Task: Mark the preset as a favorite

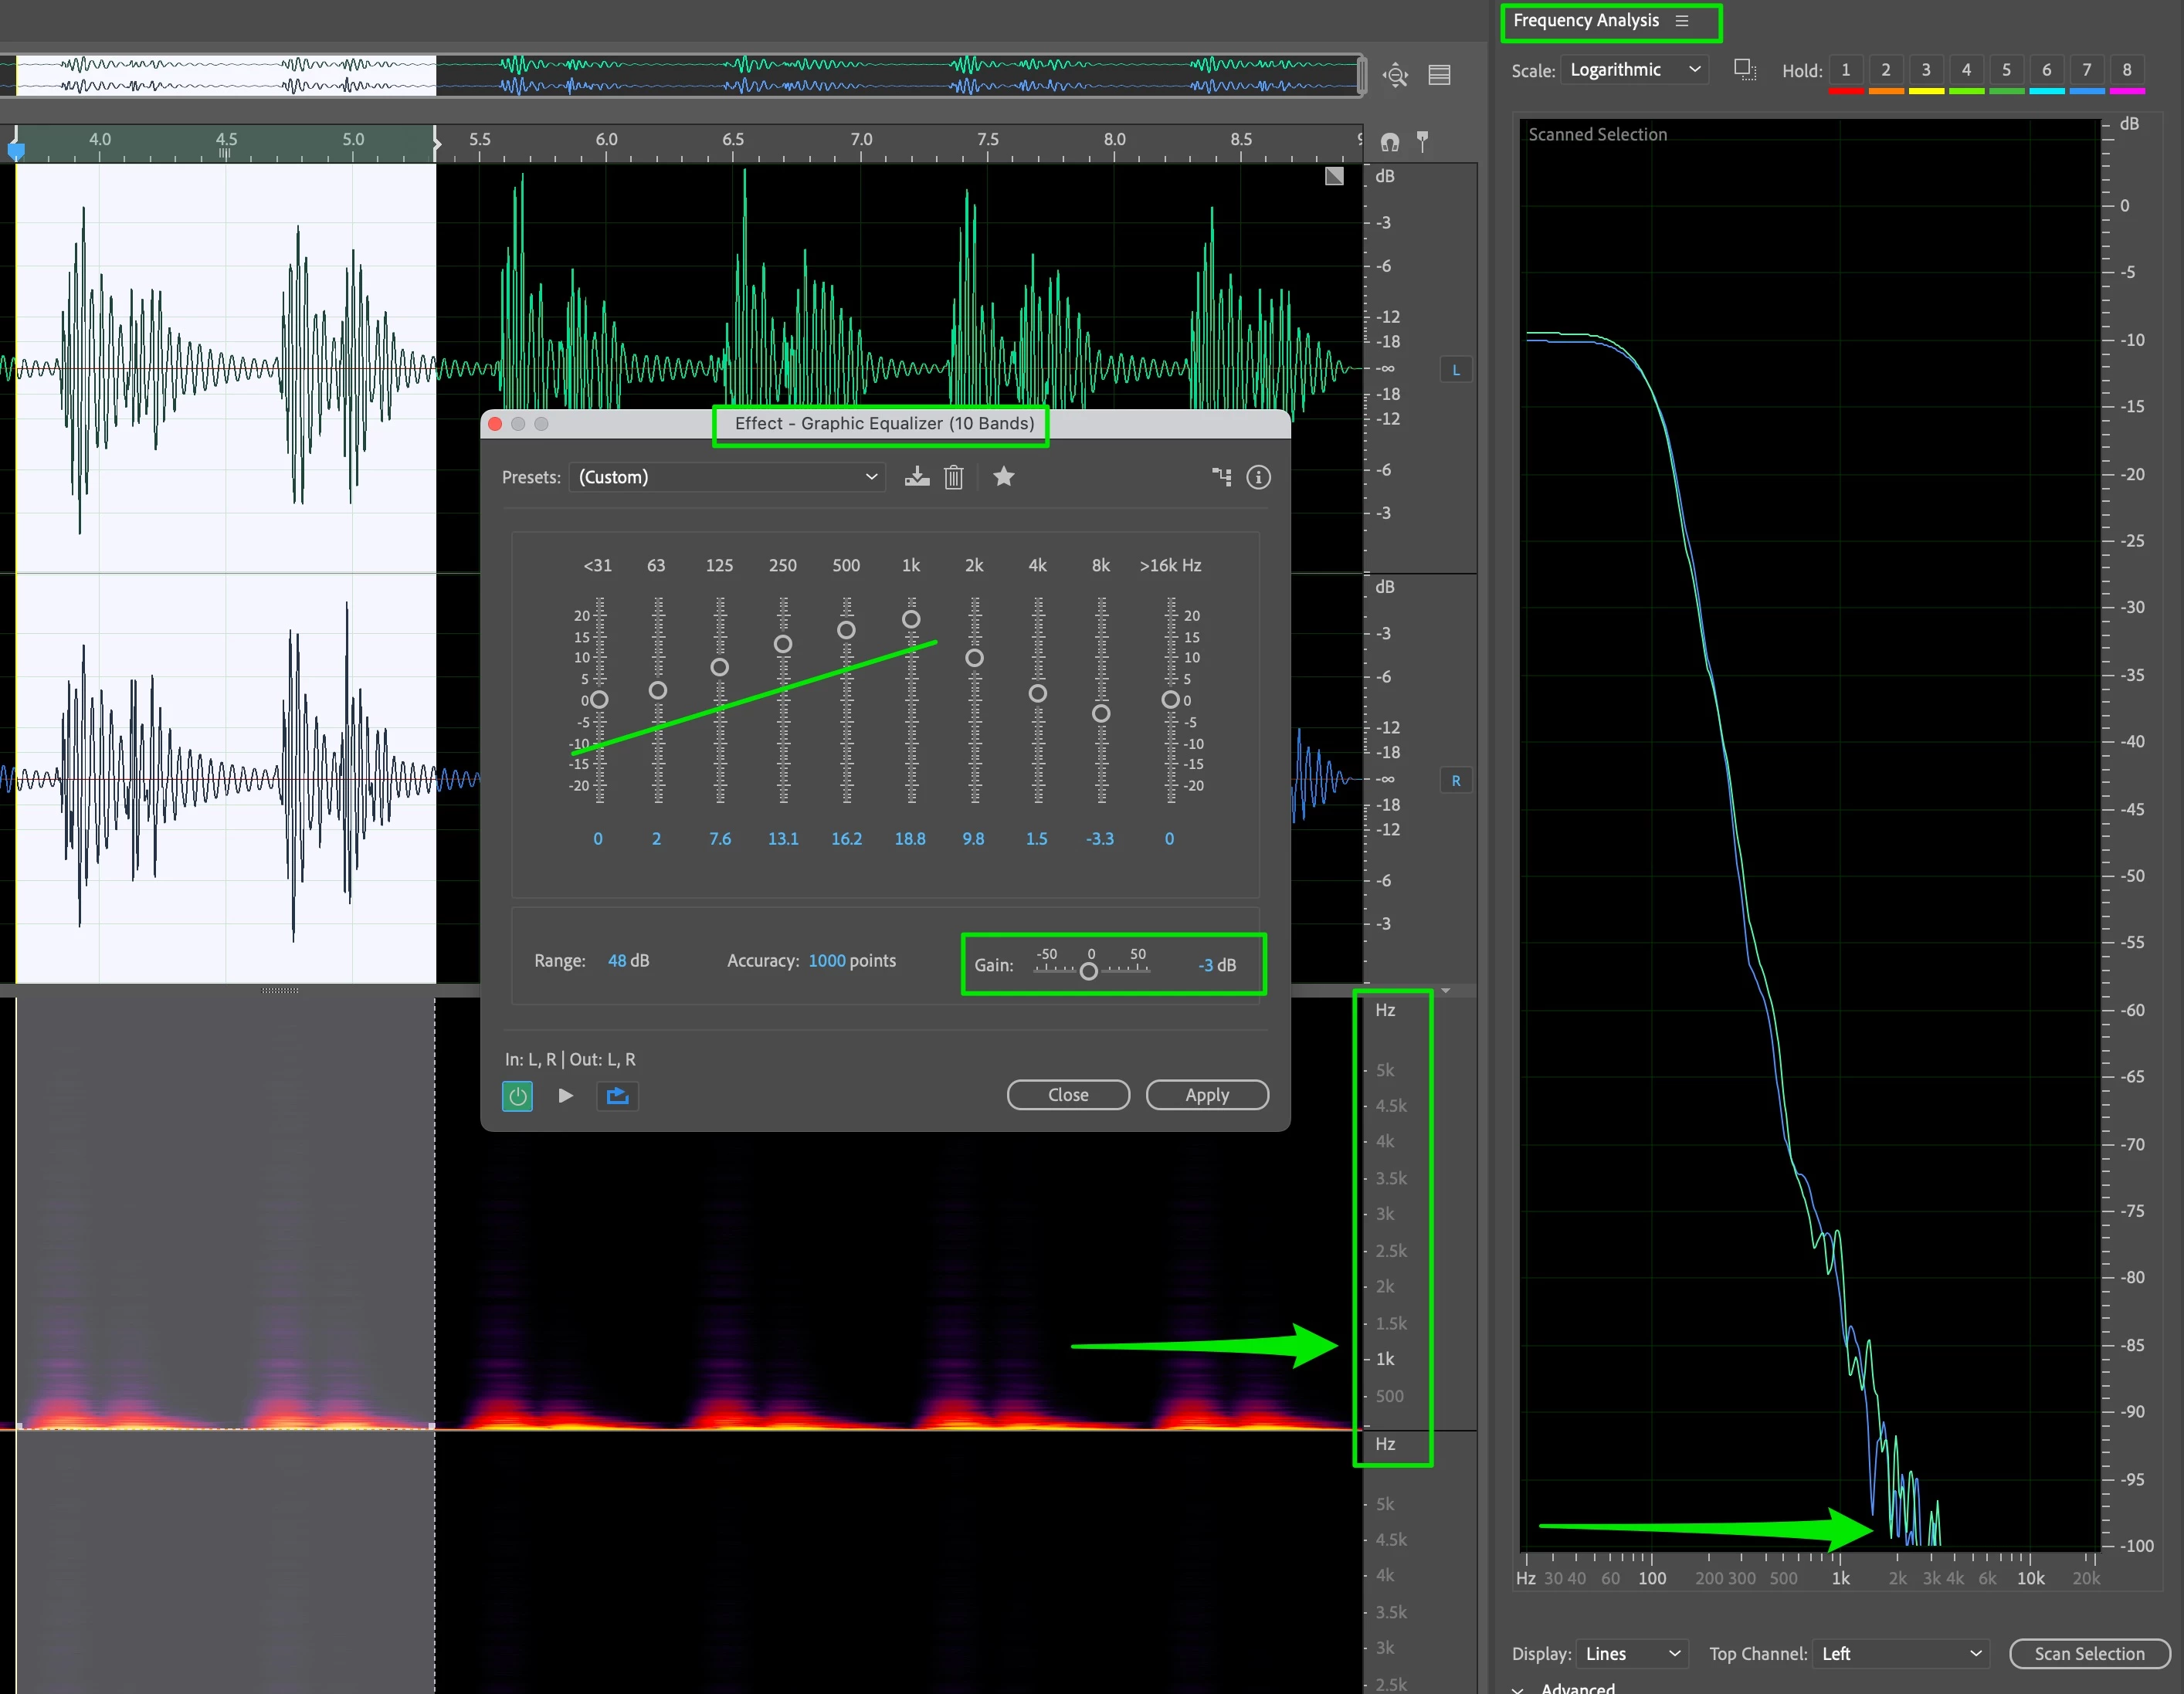Action: (1003, 477)
